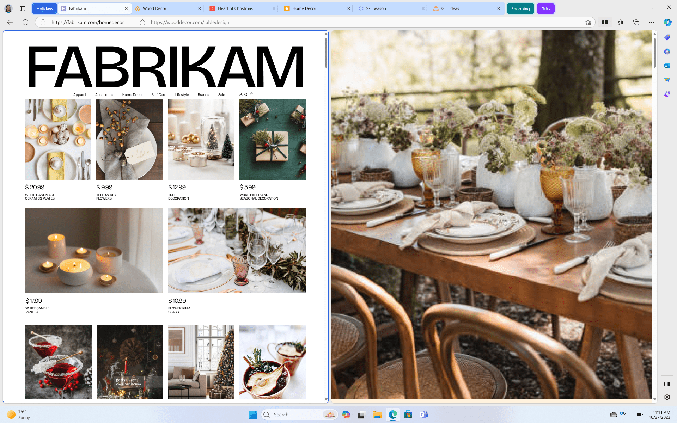Open White Candle Vanilla product image

[94, 251]
